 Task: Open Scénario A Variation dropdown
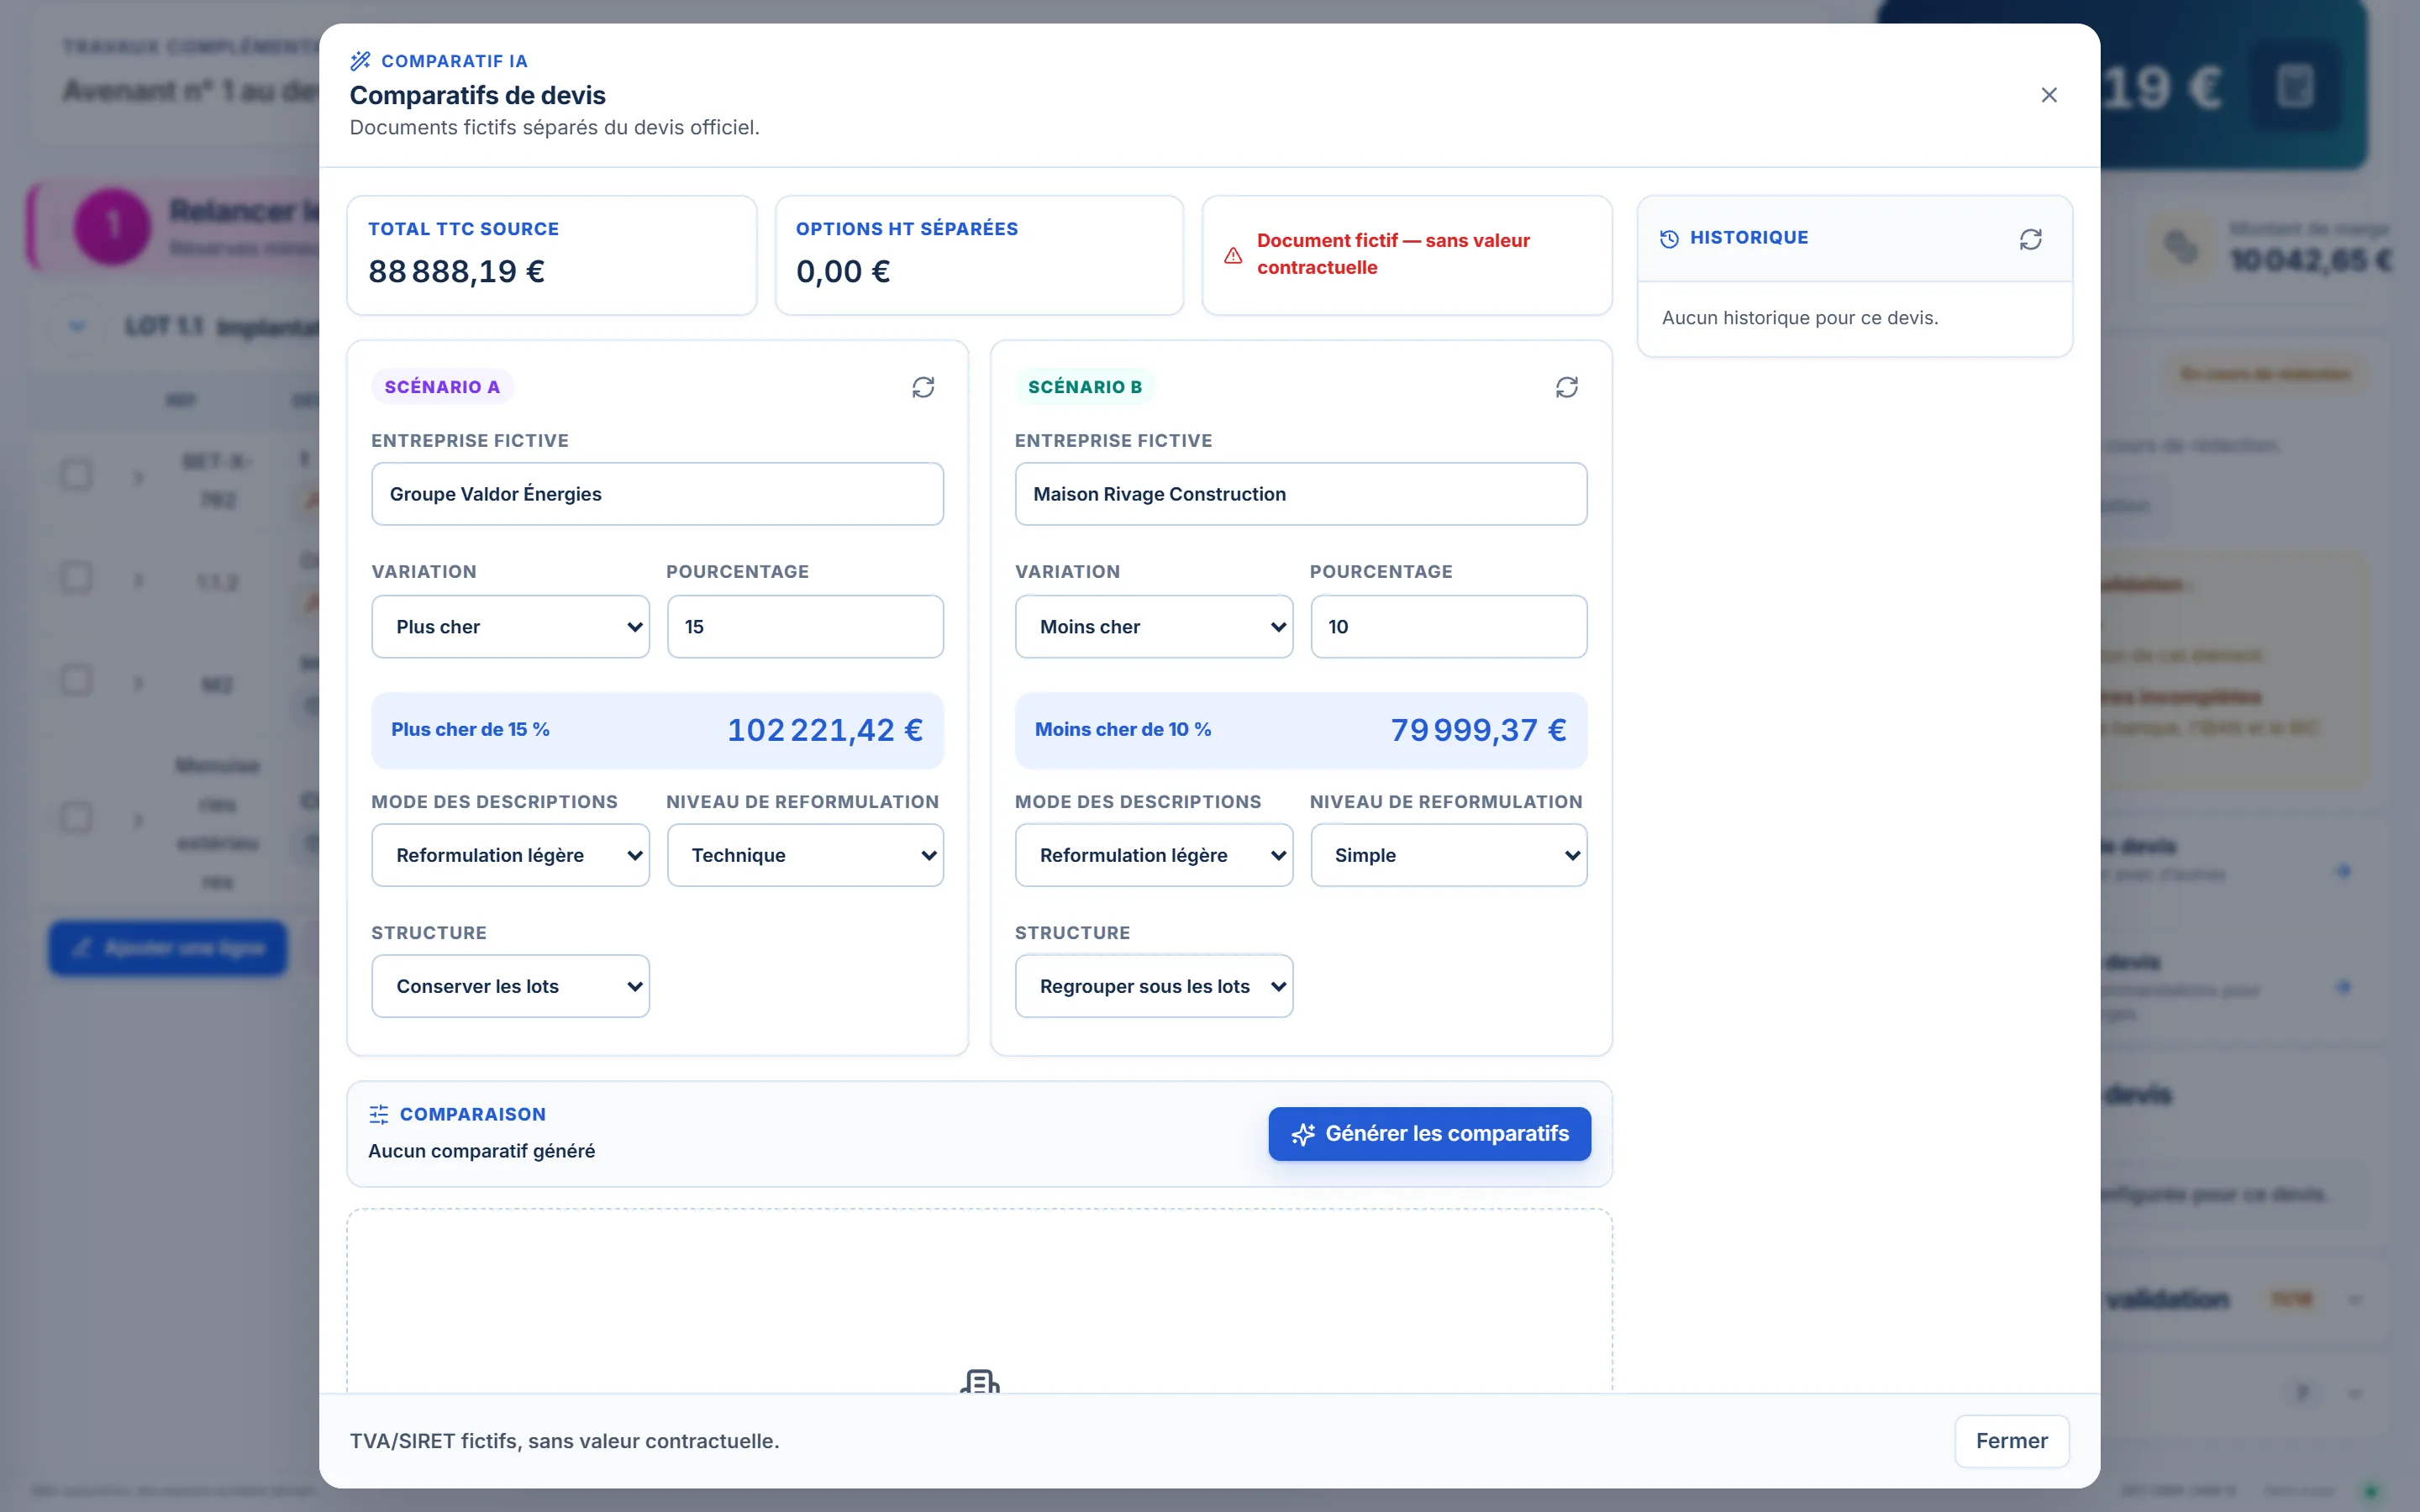click(x=510, y=627)
